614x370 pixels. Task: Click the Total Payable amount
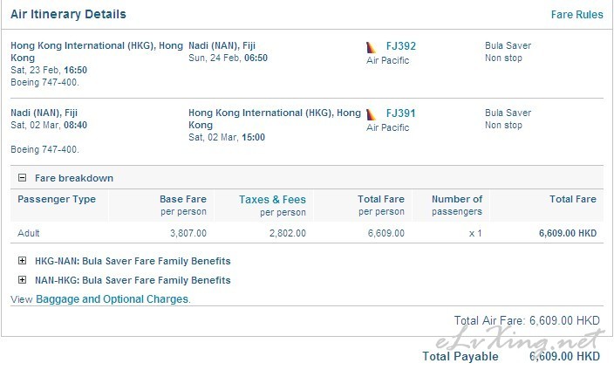[564, 356]
